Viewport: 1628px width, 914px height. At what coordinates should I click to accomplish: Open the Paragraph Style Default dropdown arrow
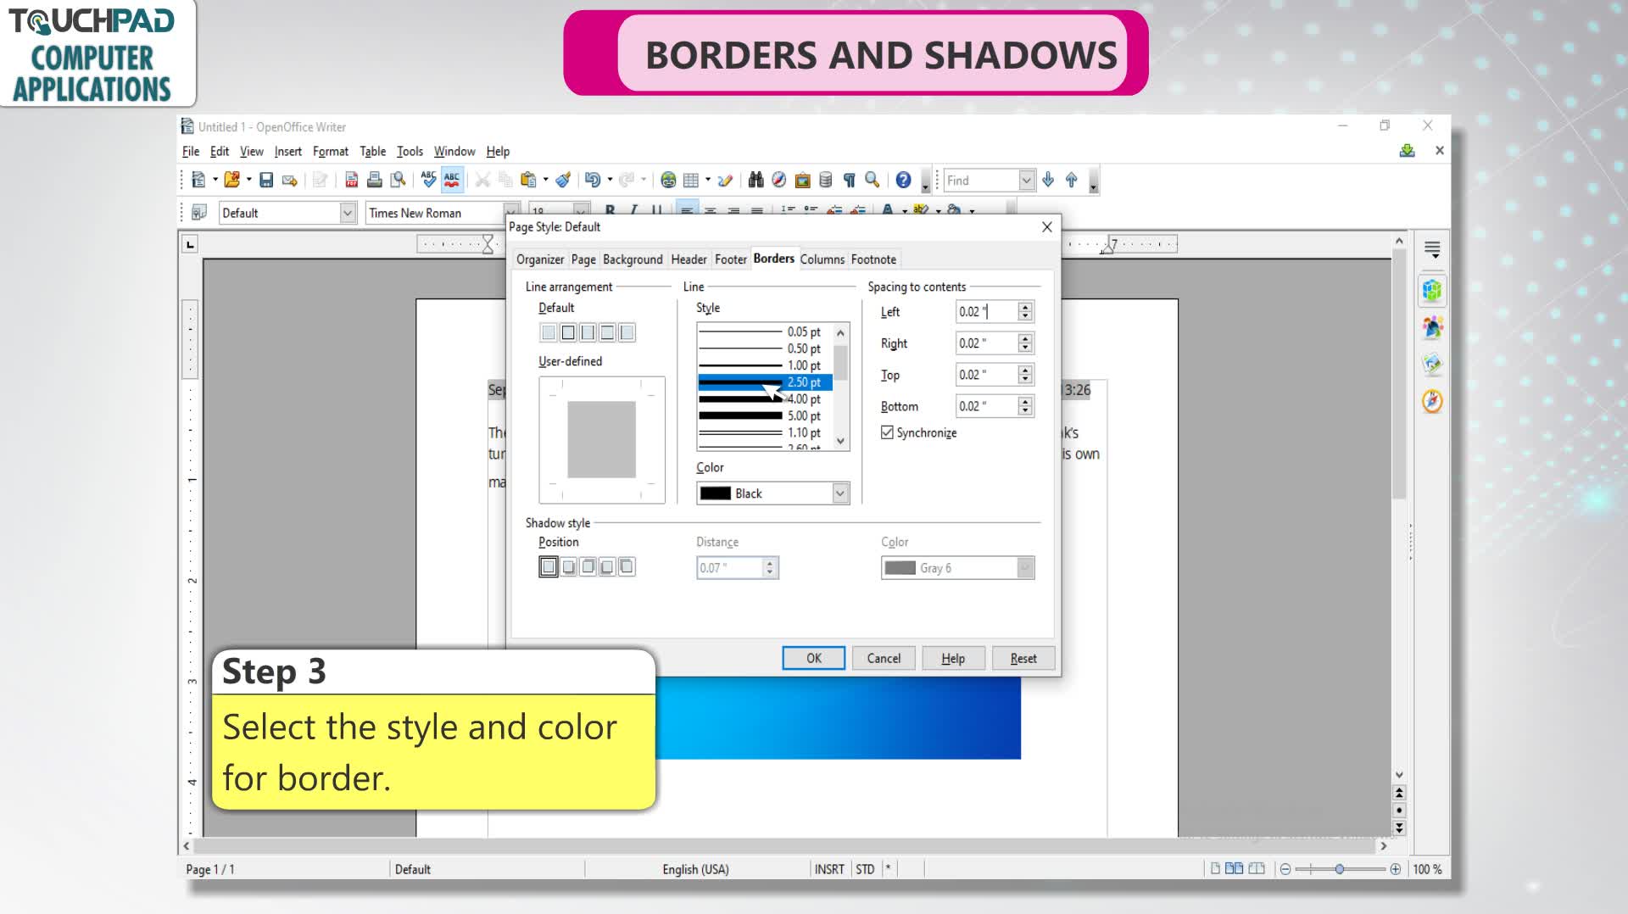pos(347,213)
